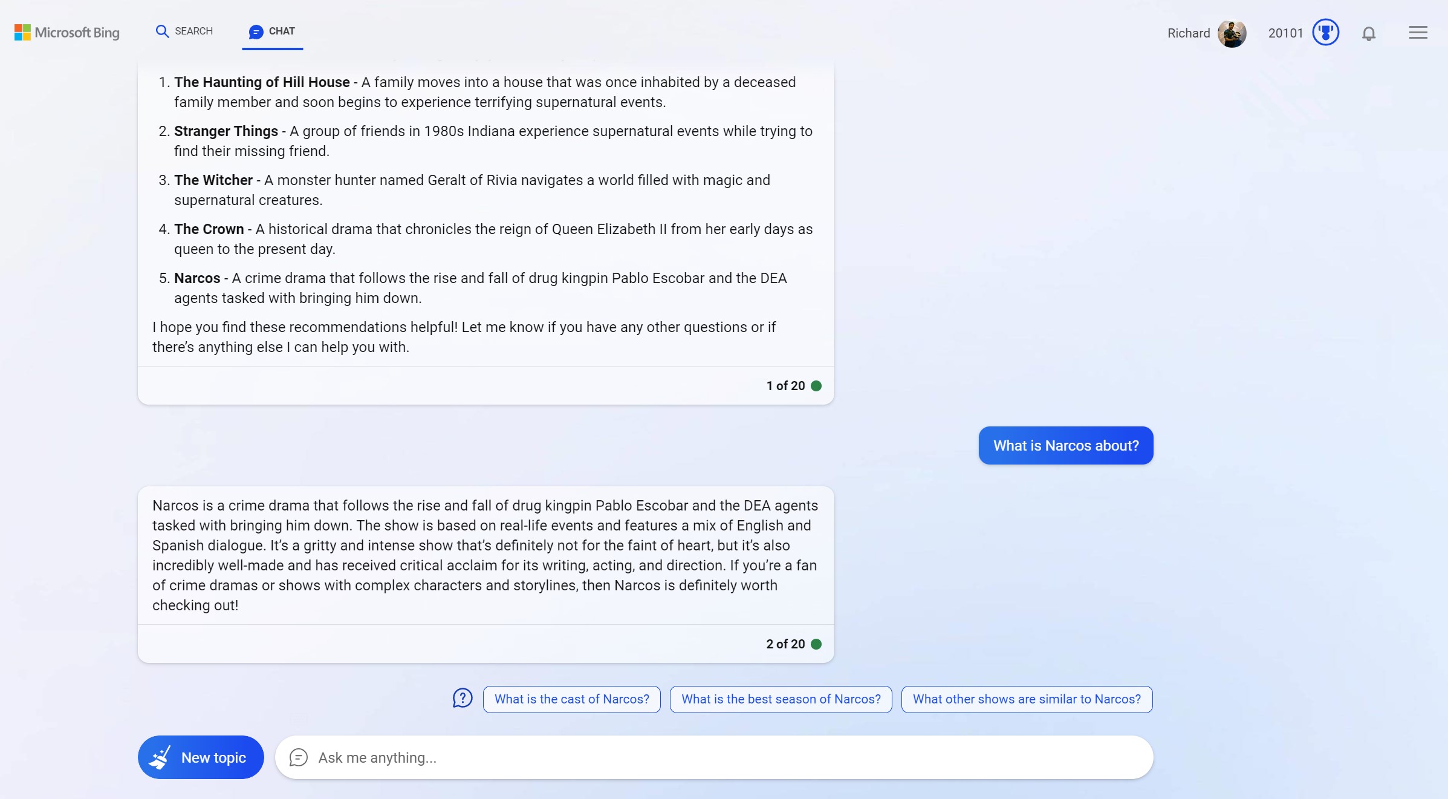Expand the 1 of 20 conversation counter

coord(785,385)
